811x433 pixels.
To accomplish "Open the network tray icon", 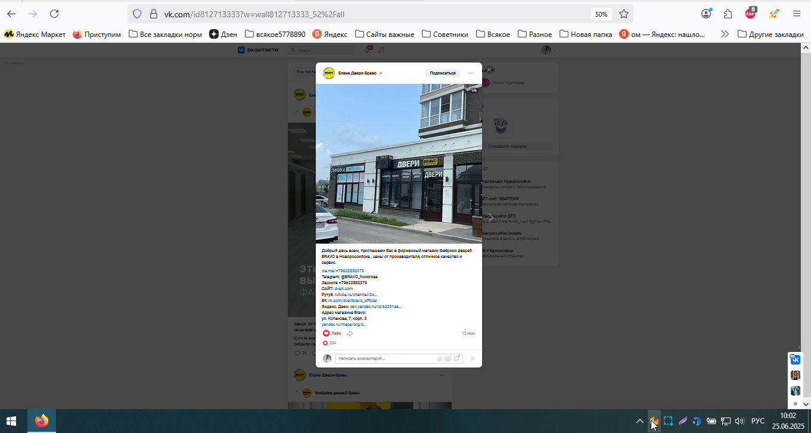I will pyautogui.click(x=726, y=421).
